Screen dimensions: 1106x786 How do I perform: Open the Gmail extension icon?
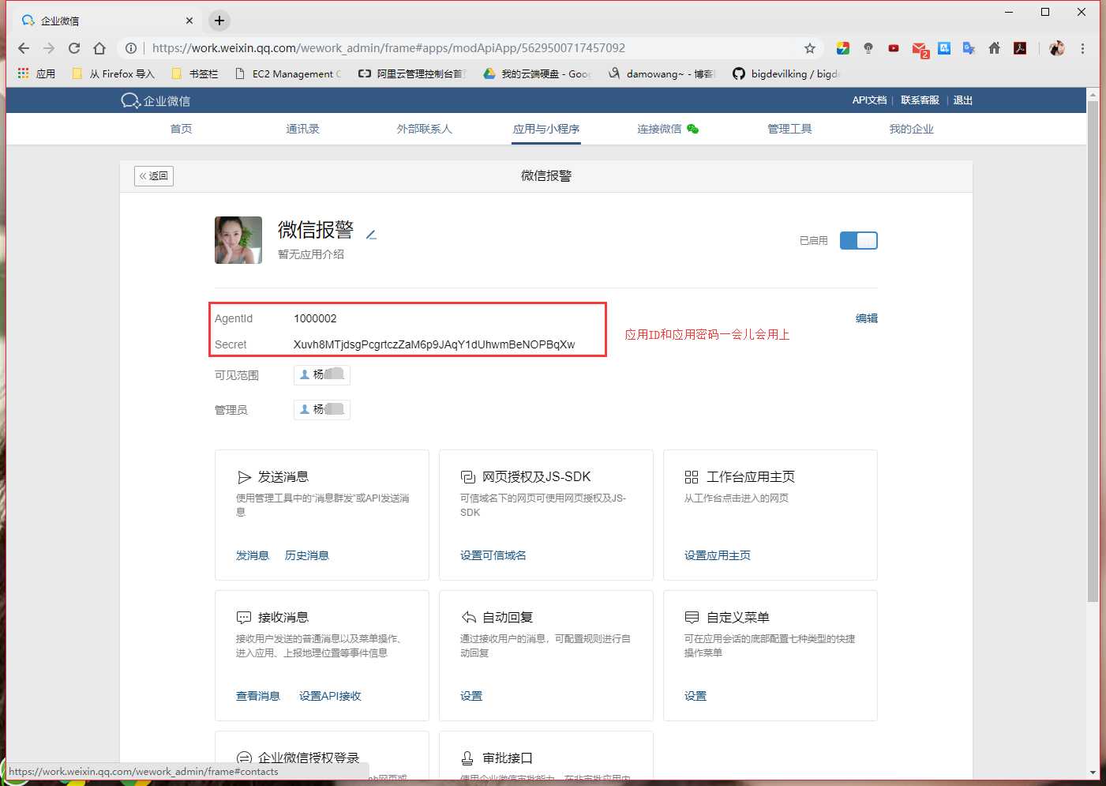tap(920, 49)
